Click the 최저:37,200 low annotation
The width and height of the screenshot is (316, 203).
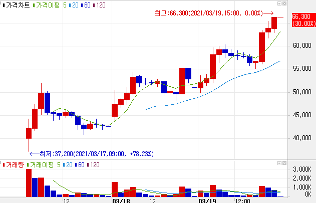[x=97, y=154]
